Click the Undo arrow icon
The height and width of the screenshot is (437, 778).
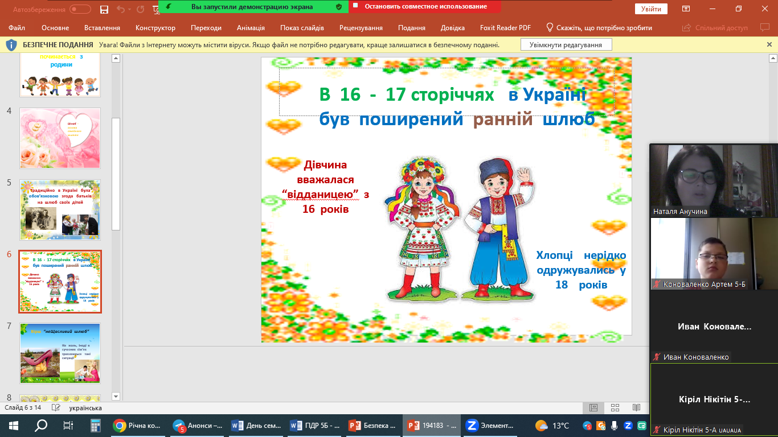click(120, 9)
